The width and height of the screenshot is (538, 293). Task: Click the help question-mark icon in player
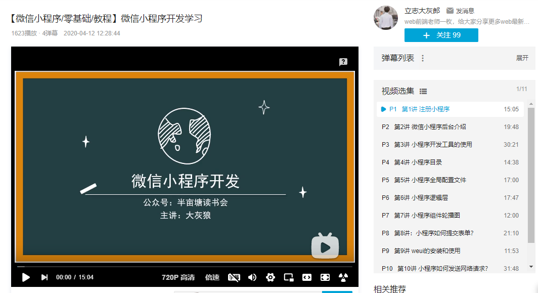click(x=343, y=62)
